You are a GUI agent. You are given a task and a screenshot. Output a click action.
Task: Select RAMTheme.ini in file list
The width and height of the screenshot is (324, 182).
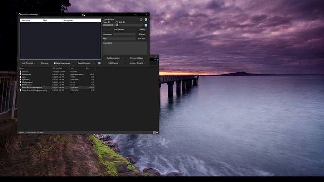[57, 85]
